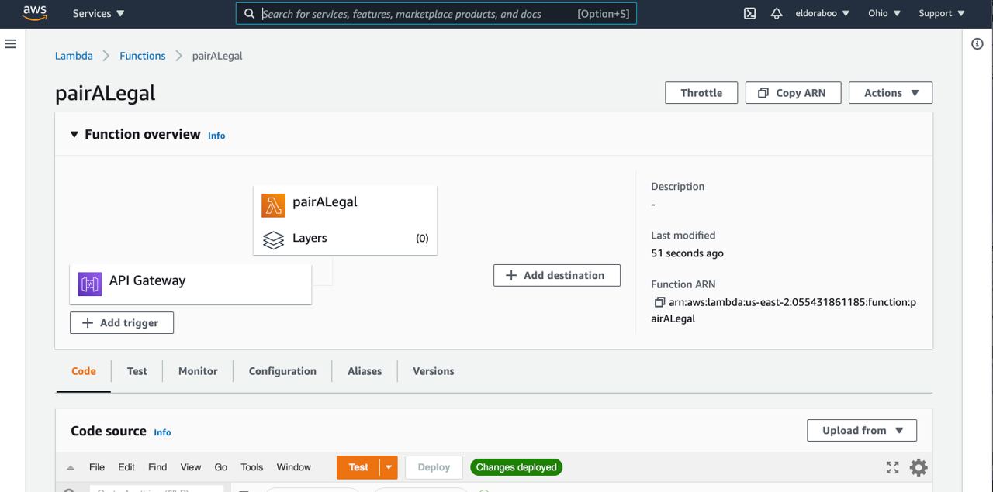The height and width of the screenshot is (492, 993).
Task: Select the pairALegal function box
Action: [x=345, y=220]
